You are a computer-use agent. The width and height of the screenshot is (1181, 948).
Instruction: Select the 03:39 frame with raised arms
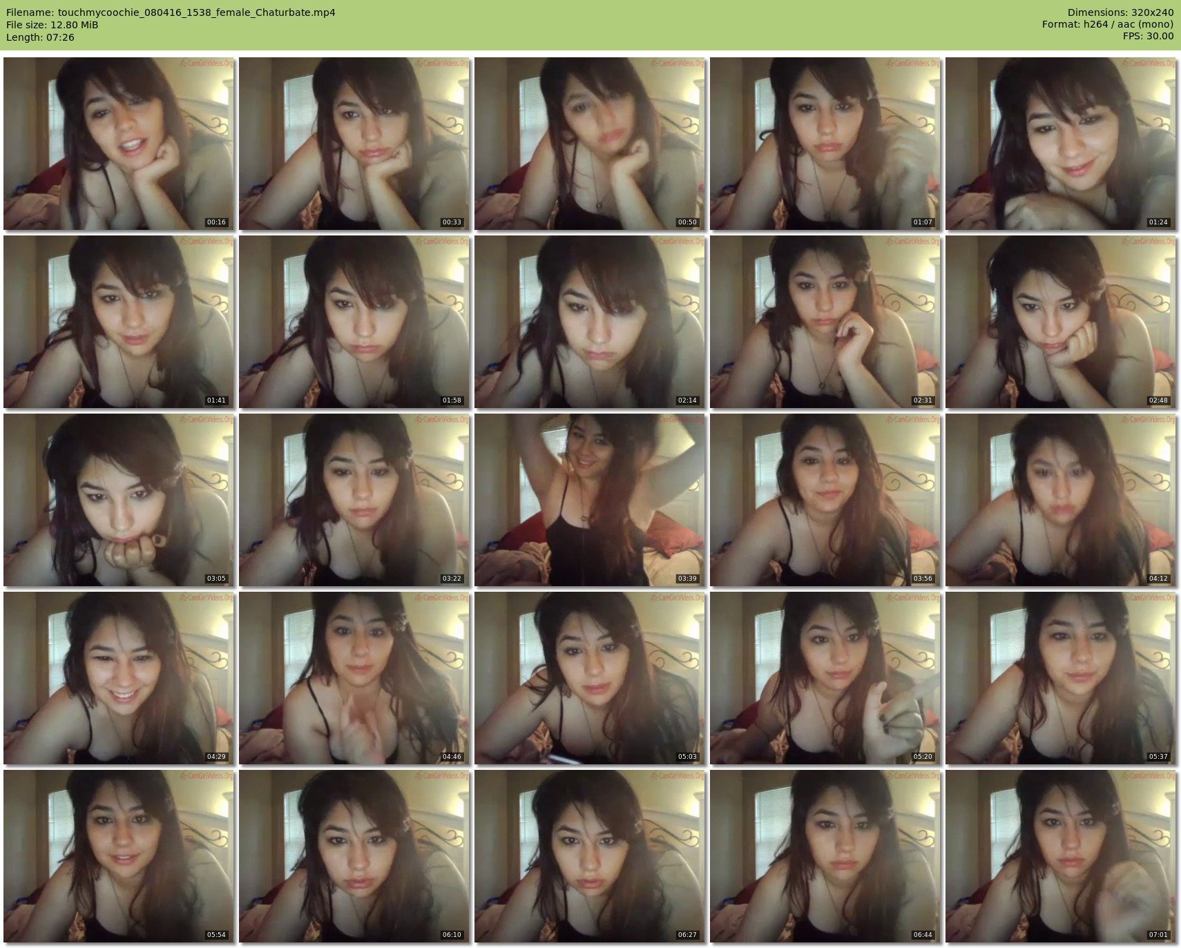[x=590, y=500]
